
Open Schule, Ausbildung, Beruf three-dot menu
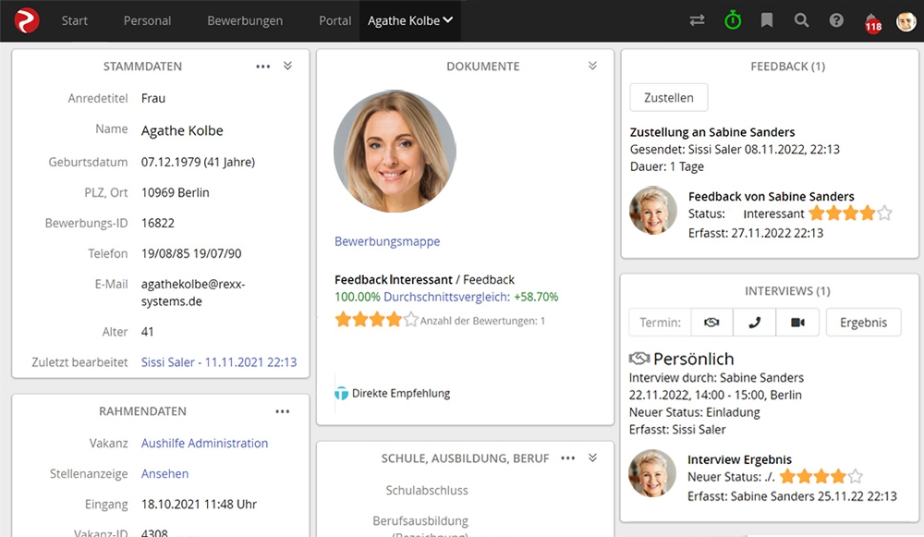pyautogui.click(x=567, y=458)
